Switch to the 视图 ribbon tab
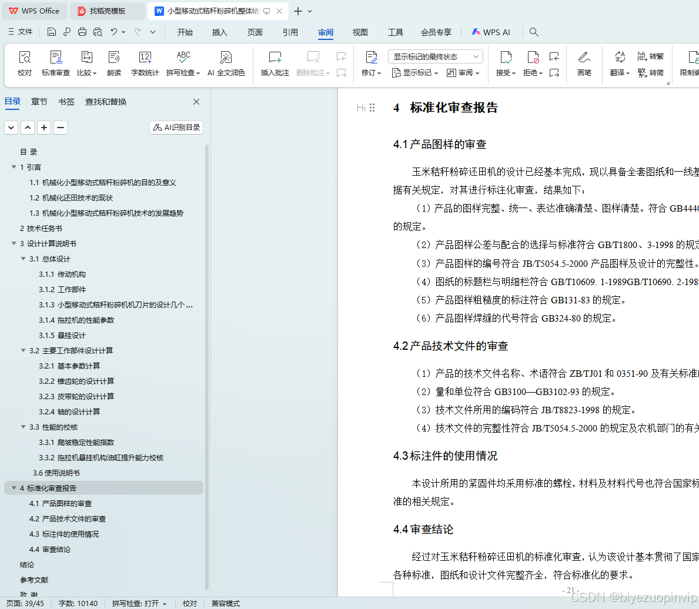This screenshot has height=609, width=699. [360, 32]
